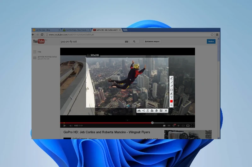The image size is (252, 167).
Task: Bookmark this page with the star
Action: pos(212,35)
